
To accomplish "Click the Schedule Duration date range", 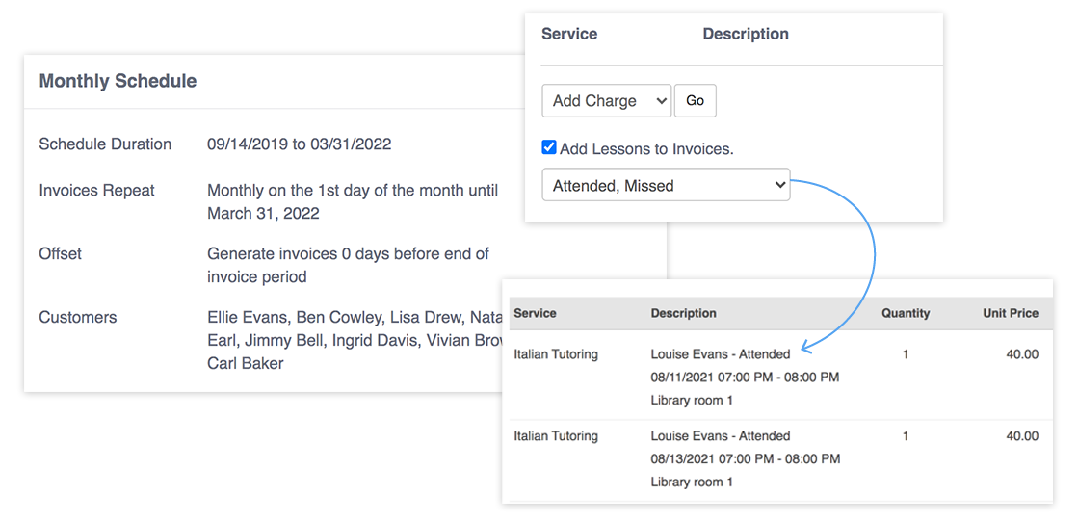I will (x=299, y=144).
